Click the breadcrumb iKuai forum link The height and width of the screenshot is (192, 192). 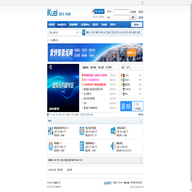coord(54,40)
